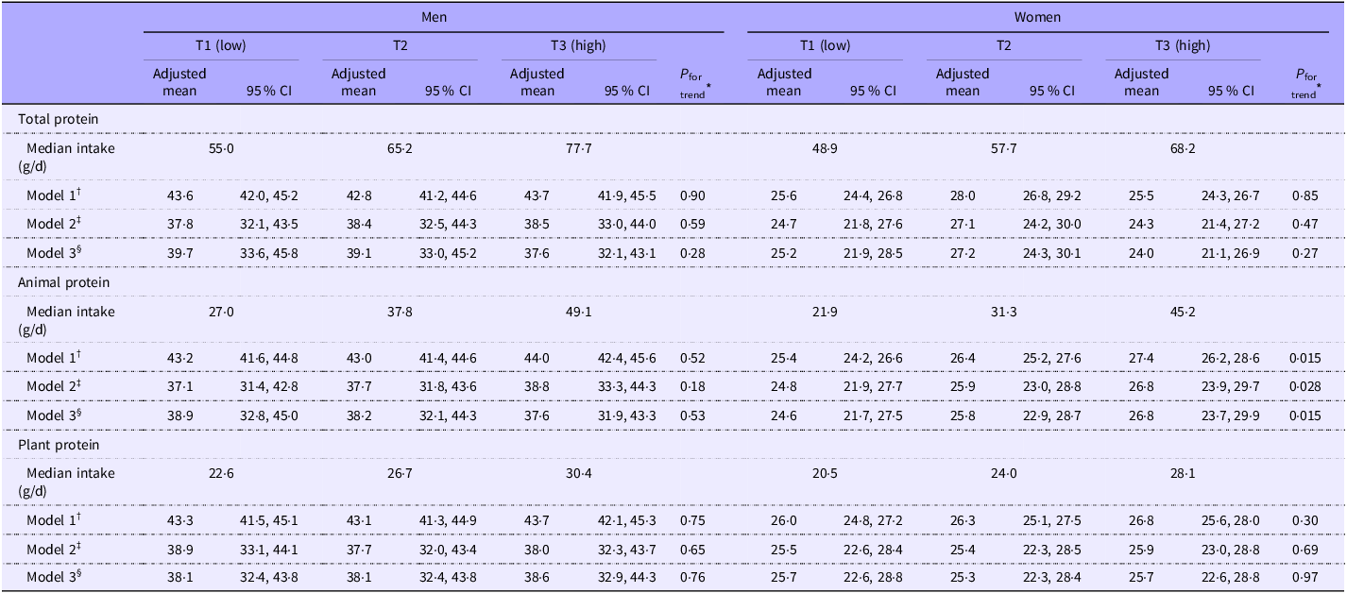The width and height of the screenshot is (1347, 593).
Task: Select median intake value '48·9'
Action: coord(826,149)
